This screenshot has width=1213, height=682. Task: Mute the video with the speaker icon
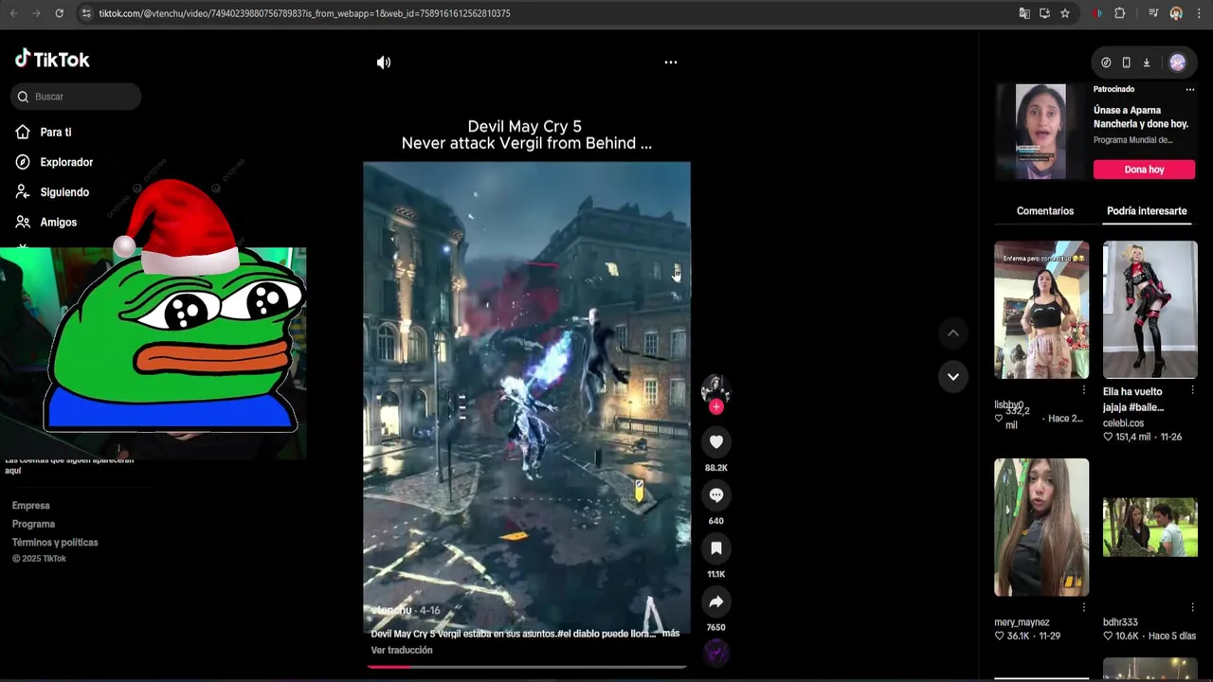click(x=383, y=63)
